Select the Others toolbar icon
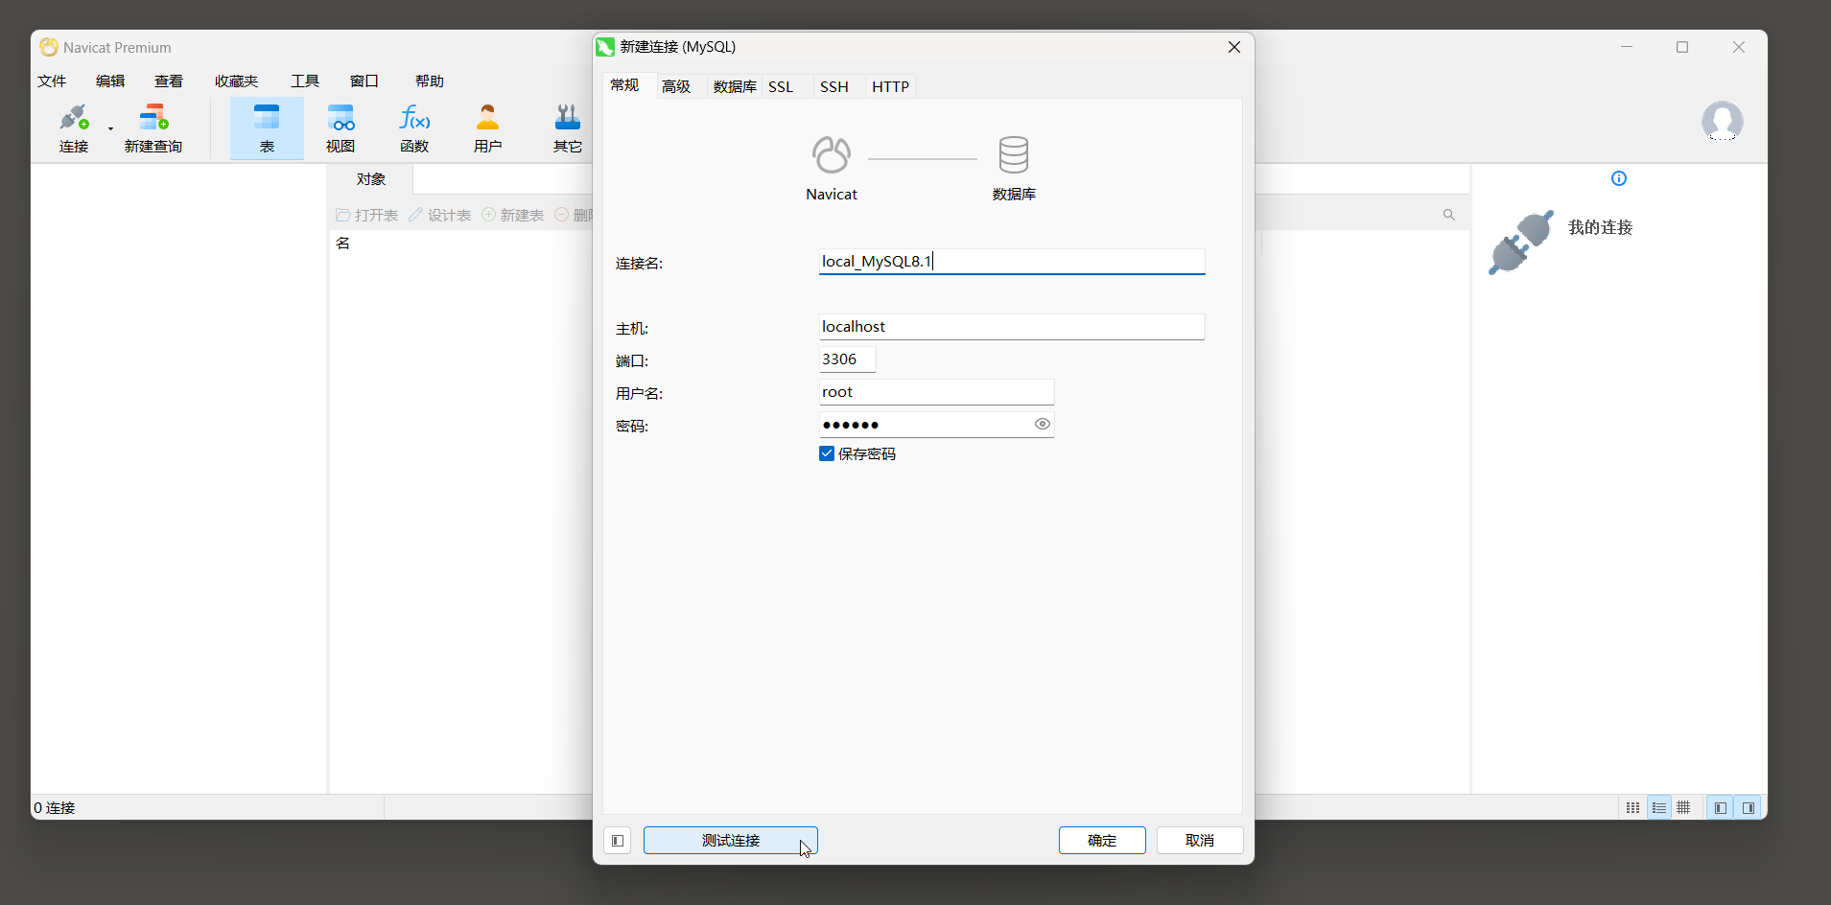The height and width of the screenshot is (905, 1831). point(568,128)
